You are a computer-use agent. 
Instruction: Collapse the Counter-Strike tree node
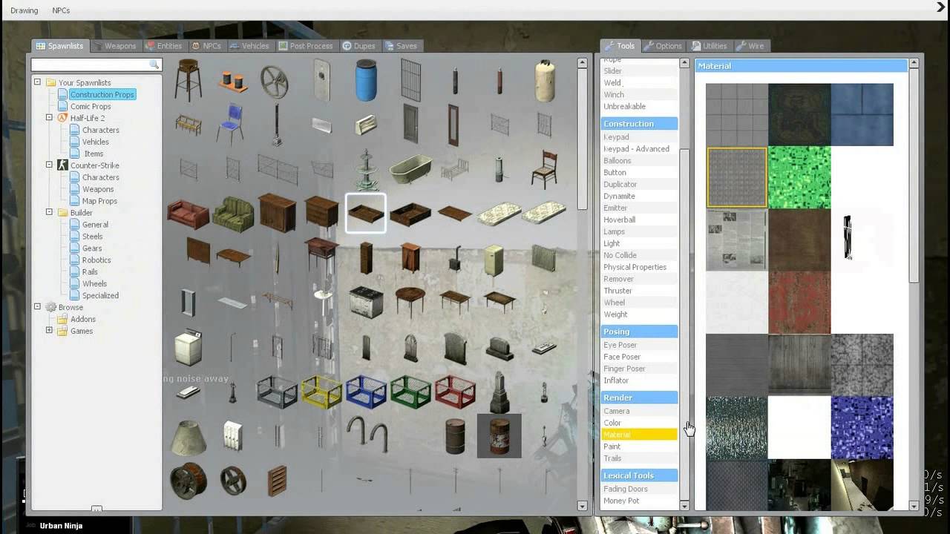pos(49,165)
